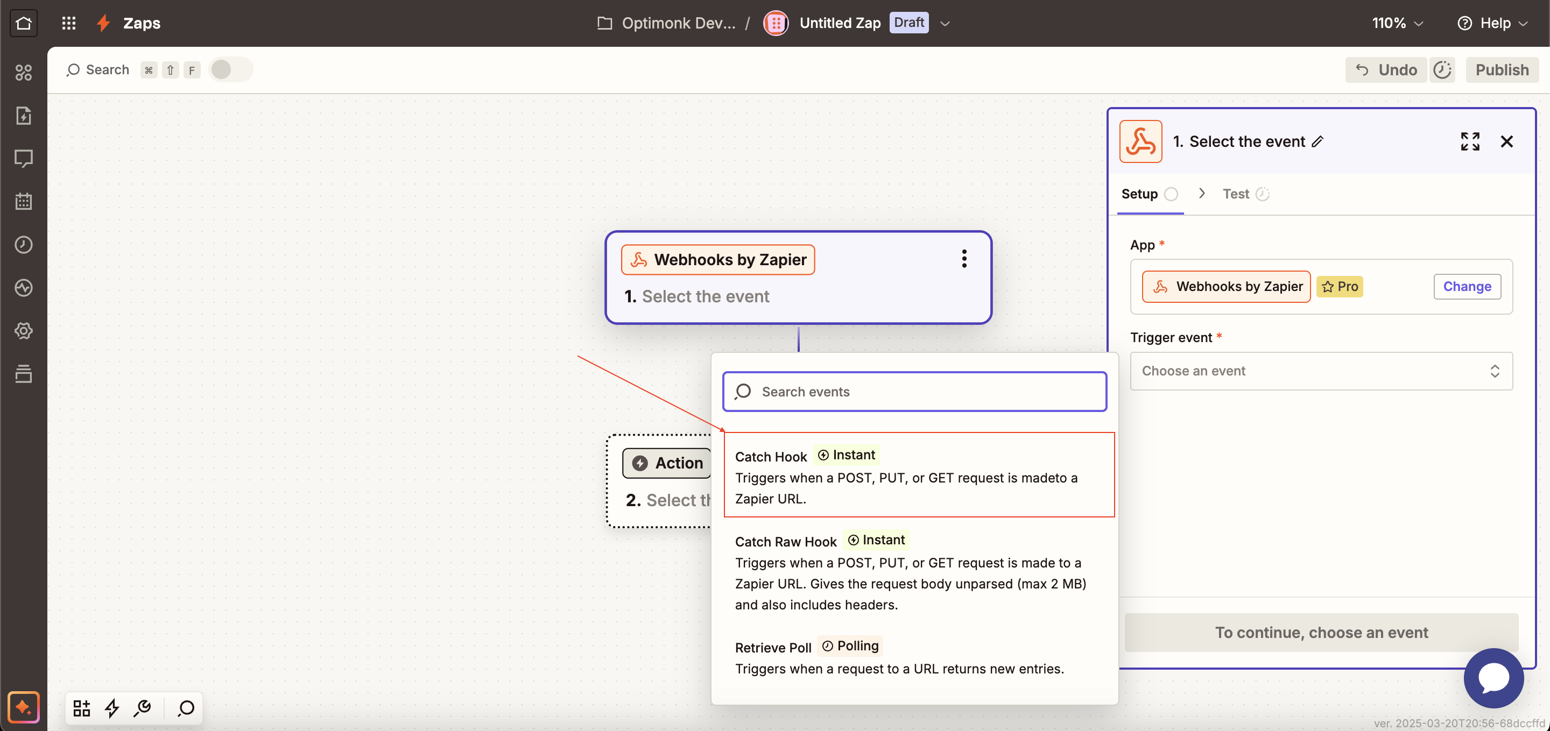The height and width of the screenshot is (731, 1550).
Task: Open the Optimonk Dev folder link
Action: [666, 23]
